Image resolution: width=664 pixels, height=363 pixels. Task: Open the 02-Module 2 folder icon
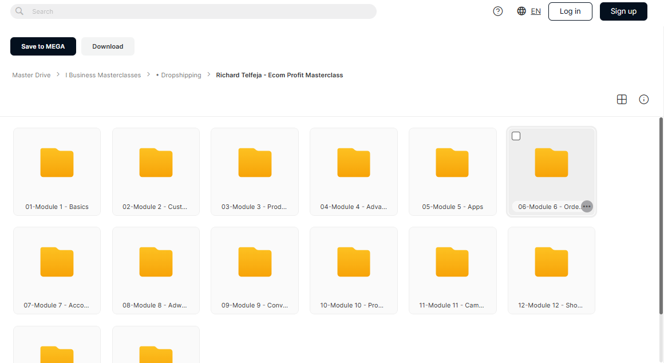coord(156,163)
